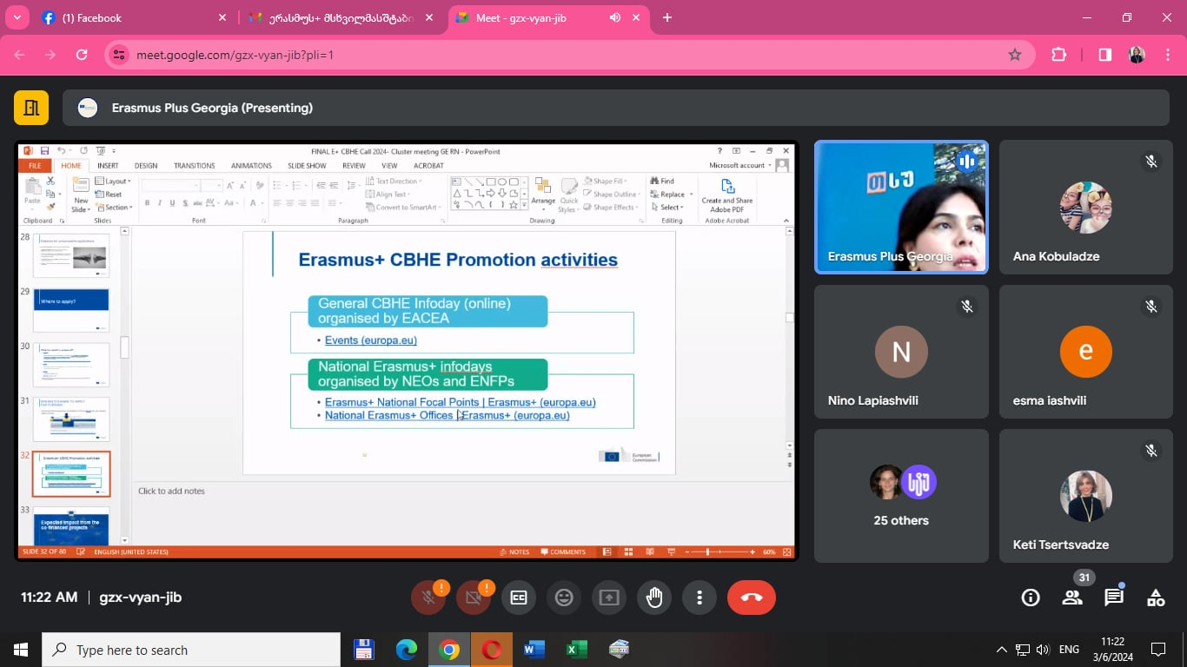Open the meeting details info icon
1187x667 pixels.
pyautogui.click(x=1031, y=598)
